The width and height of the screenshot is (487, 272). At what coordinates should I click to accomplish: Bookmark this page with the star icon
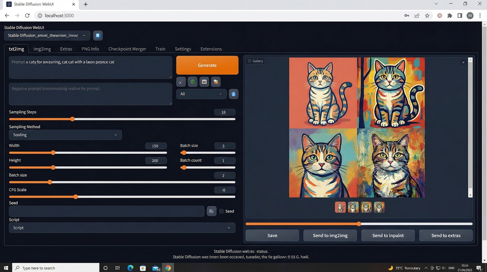427,16
